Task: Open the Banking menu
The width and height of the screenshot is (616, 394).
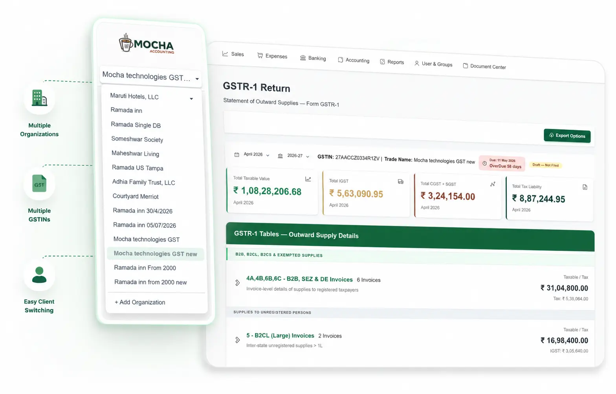Action: click(313, 58)
